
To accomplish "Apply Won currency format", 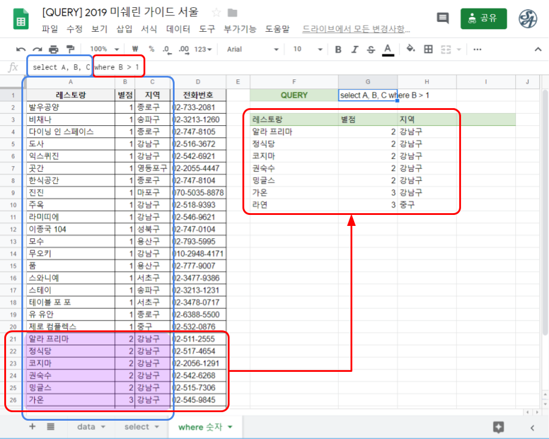I will click(x=134, y=49).
